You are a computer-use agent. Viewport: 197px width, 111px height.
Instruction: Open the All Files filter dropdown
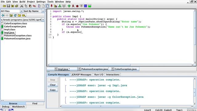21,11
